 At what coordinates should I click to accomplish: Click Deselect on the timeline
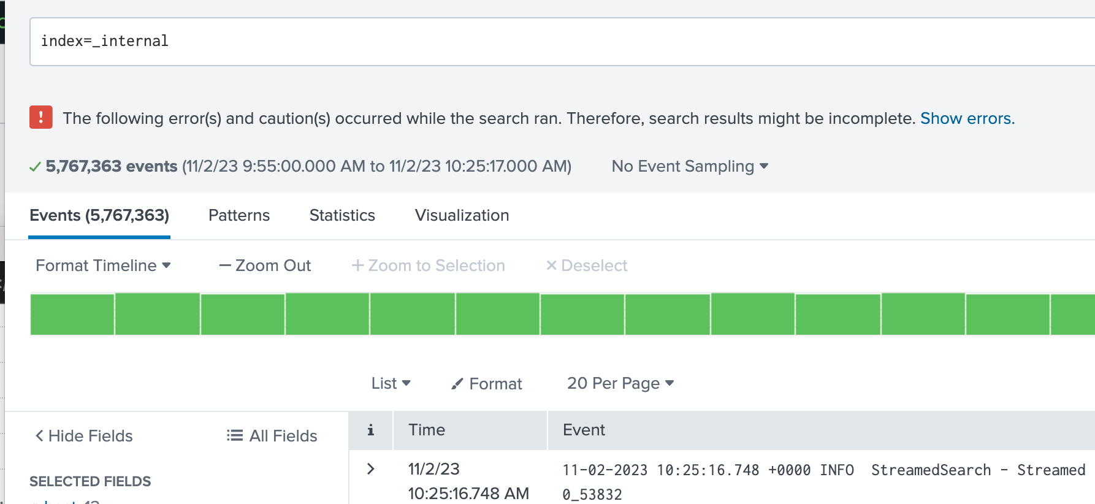pos(586,265)
